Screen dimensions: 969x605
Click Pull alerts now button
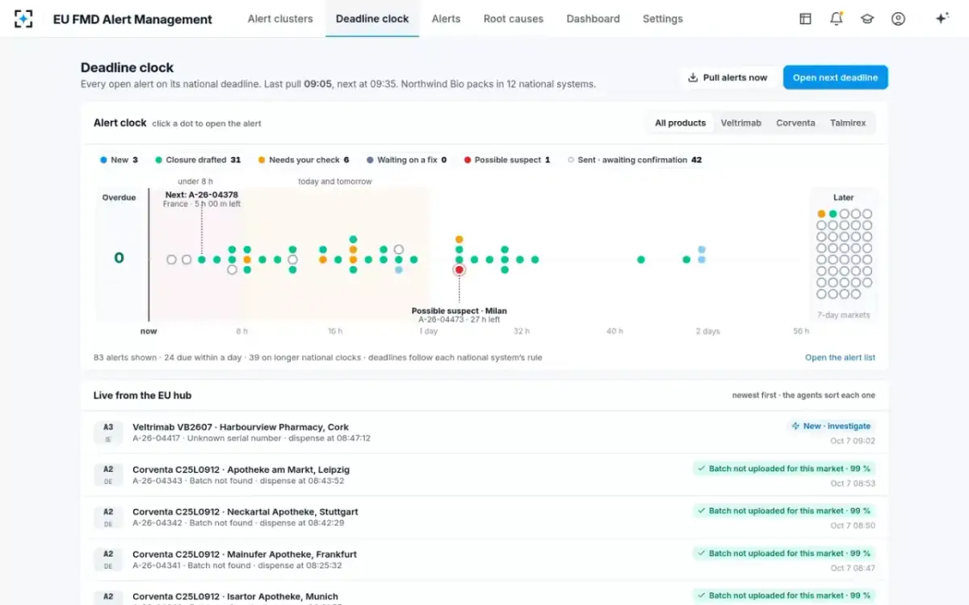pos(728,77)
